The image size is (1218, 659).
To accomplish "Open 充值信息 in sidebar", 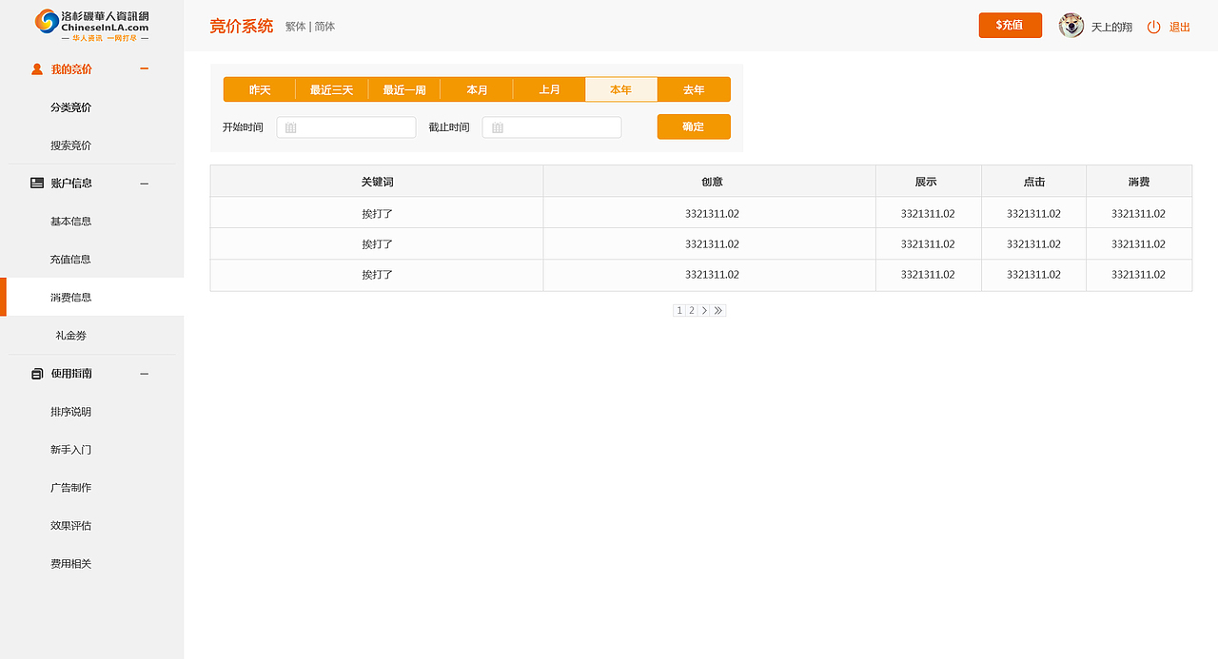I will [x=71, y=260].
